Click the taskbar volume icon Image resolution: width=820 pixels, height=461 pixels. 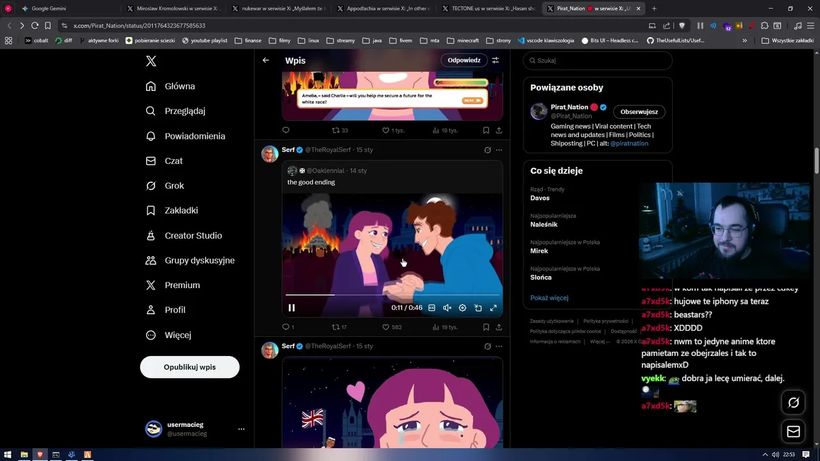click(x=775, y=455)
